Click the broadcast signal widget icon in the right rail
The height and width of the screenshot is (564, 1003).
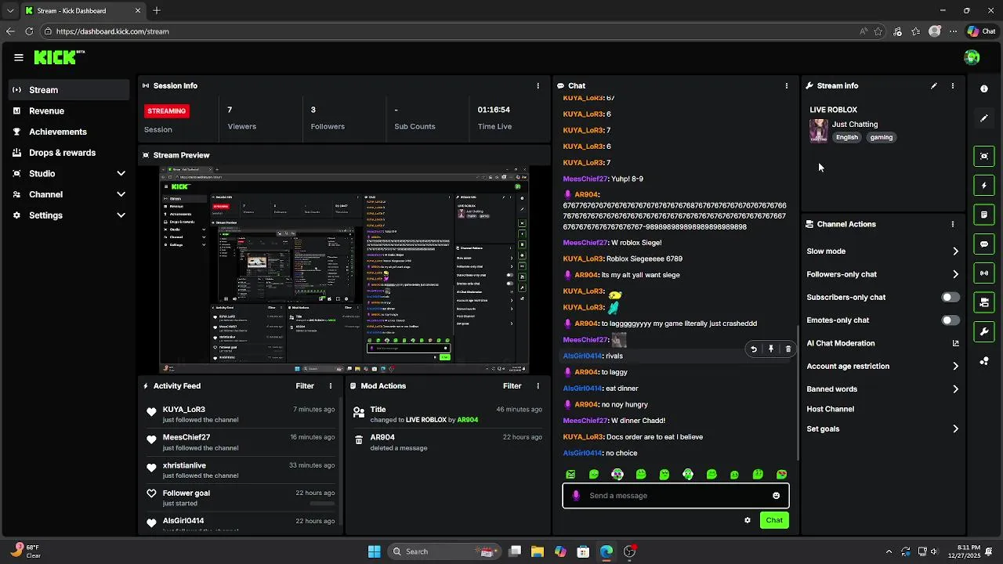pyautogui.click(x=984, y=273)
